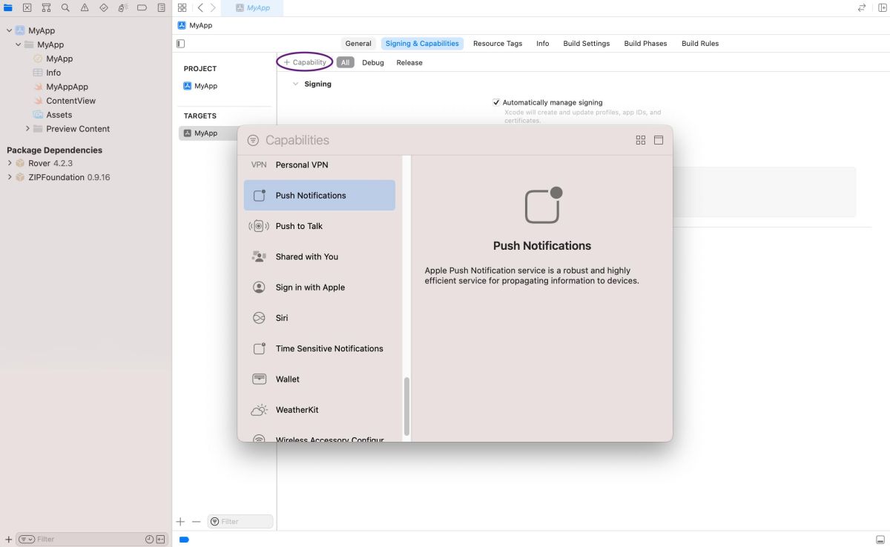Show only recent files clock filter

[149, 540]
